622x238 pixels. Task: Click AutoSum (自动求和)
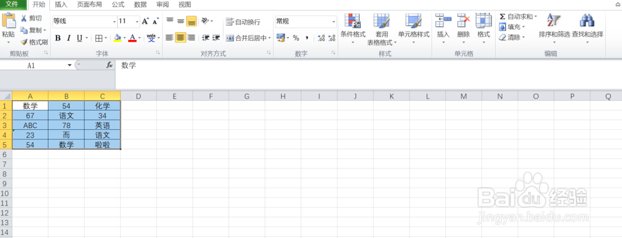coord(518,17)
